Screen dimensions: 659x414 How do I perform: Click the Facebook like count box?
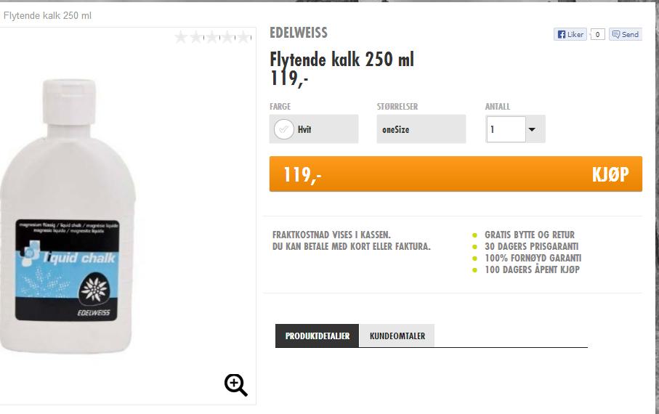pyautogui.click(x=597, y=34)
